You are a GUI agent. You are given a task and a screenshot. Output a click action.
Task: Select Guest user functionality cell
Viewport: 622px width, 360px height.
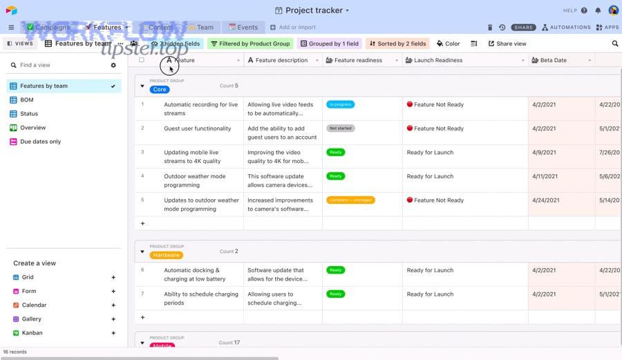189,133
